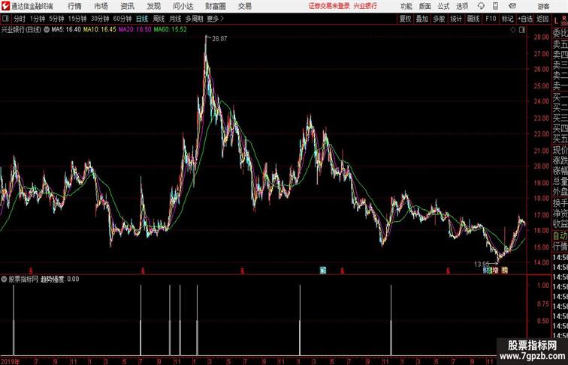Open the 交易 menu
568x365 pixels.
tap(245, 6)
